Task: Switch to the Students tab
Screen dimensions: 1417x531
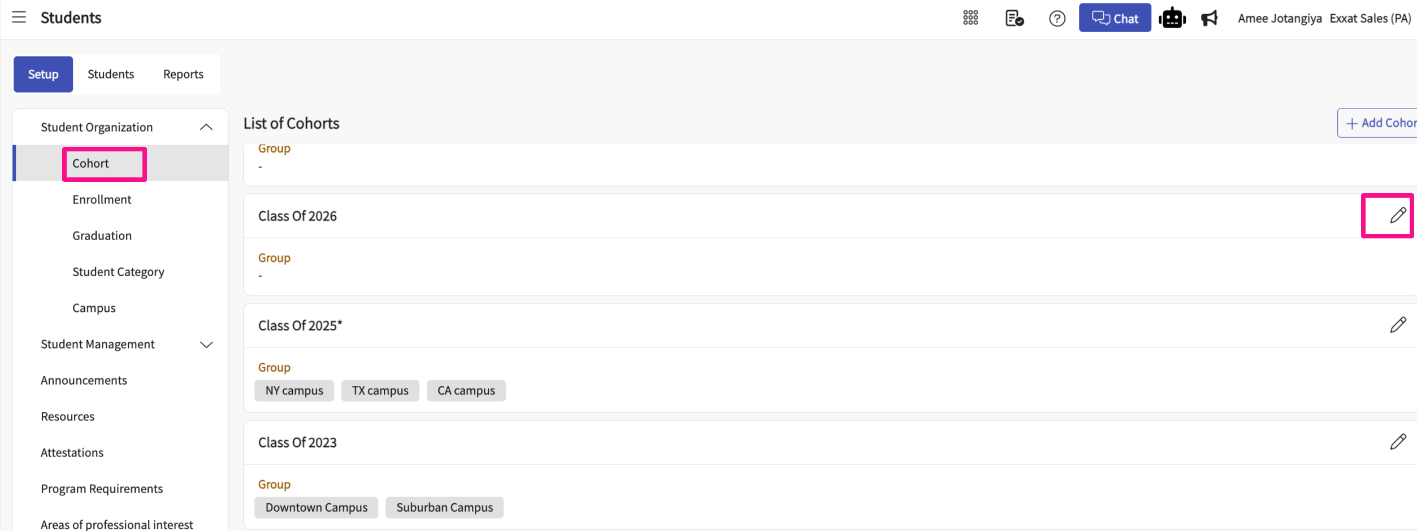Action: [111, 74]
